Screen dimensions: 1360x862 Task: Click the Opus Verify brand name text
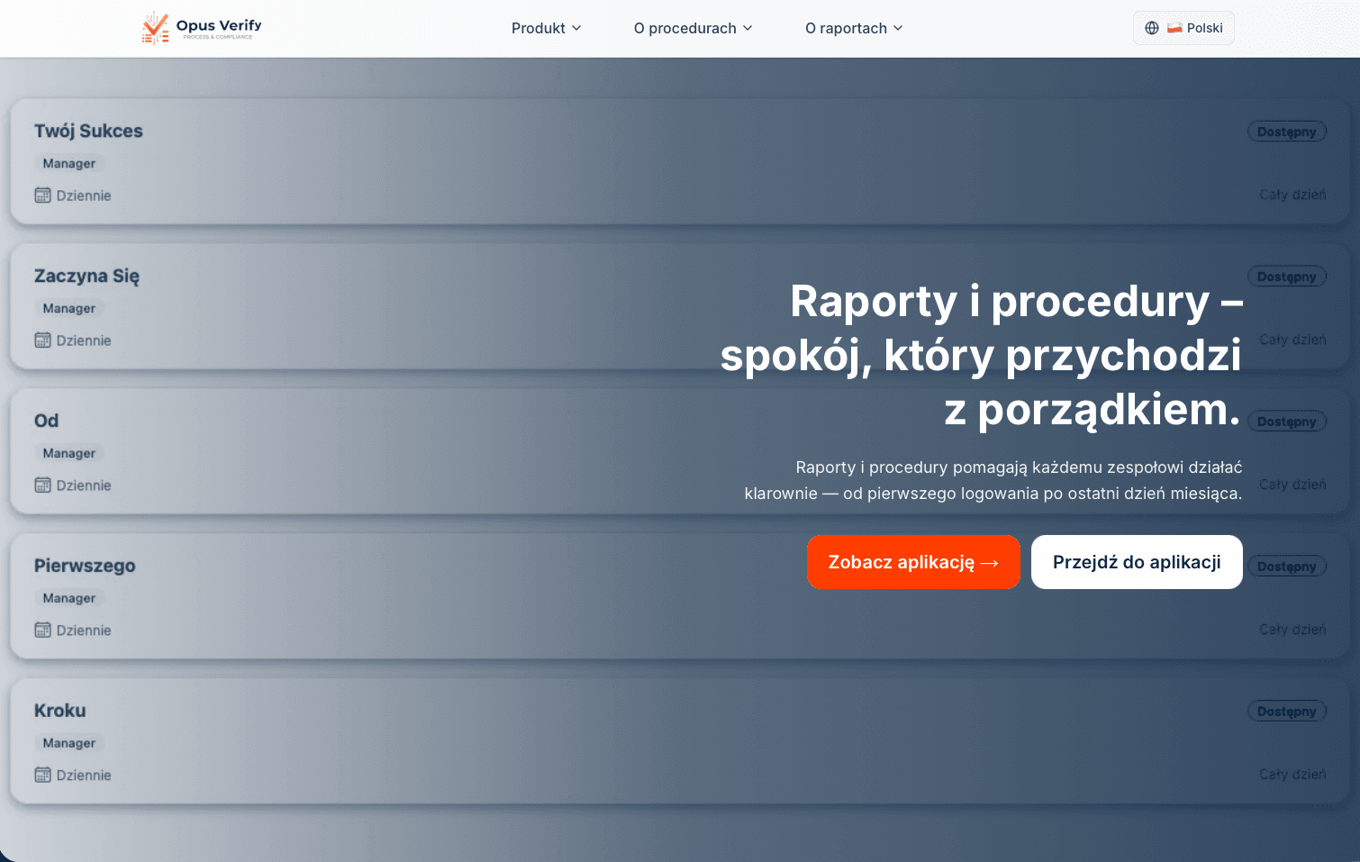(x=219, y=25)
